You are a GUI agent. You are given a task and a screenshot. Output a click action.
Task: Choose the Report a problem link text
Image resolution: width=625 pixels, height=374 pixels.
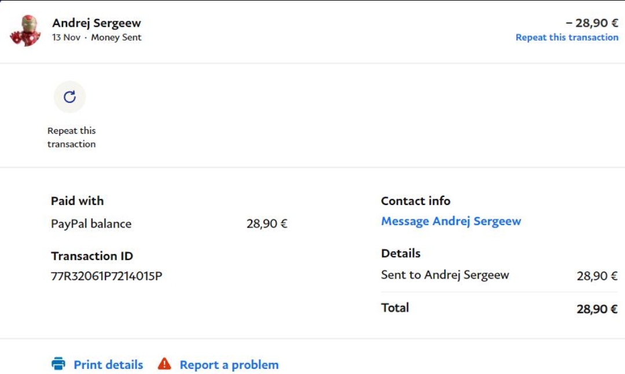tap(229, 365)
